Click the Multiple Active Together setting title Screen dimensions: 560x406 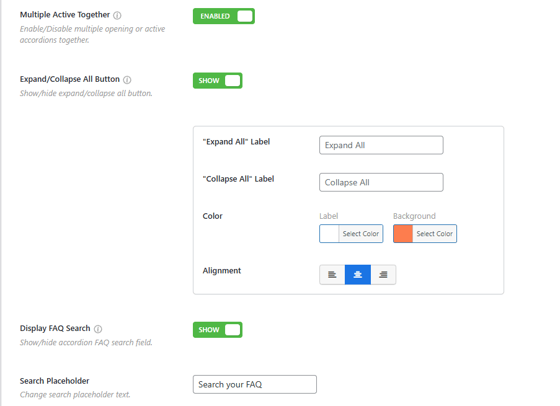coord(65,15)
